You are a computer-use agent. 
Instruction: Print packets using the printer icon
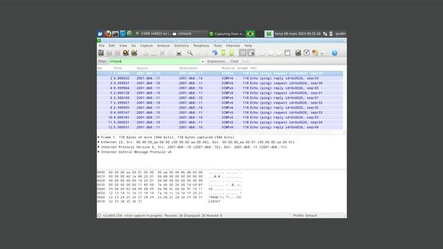click(x=179, y=53)
